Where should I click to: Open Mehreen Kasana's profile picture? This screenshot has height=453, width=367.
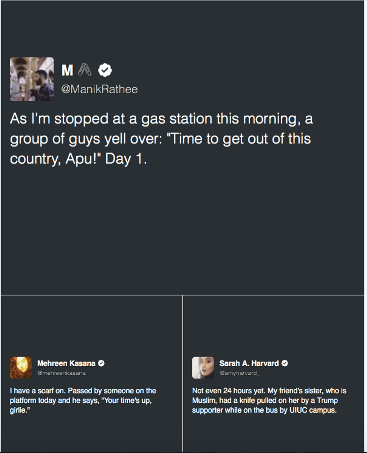tap(21, 367)
